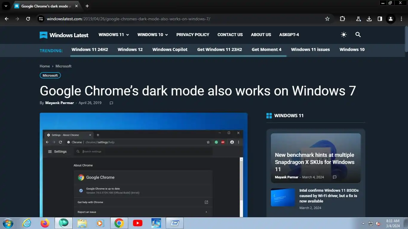Screen dimensions: 408x229
Task: Expand the WINDOWS 11 nav dropdown
Action: pos(114,35)
